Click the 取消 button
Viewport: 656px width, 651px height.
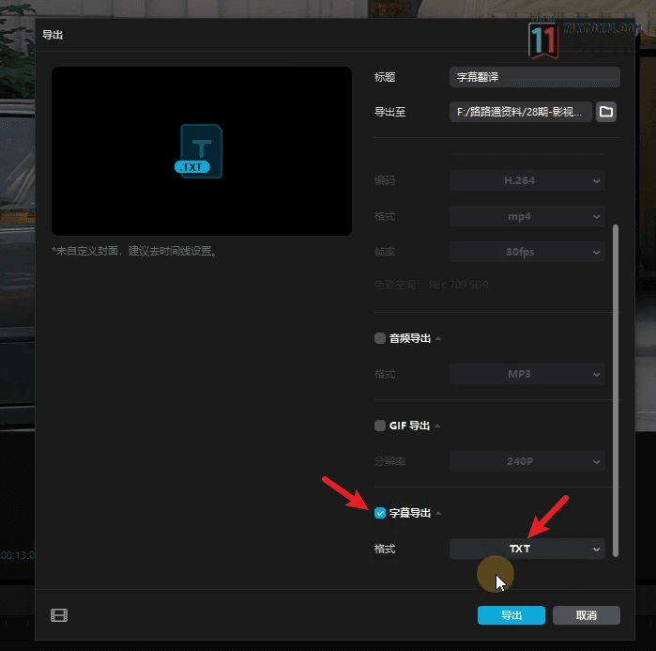587,615
